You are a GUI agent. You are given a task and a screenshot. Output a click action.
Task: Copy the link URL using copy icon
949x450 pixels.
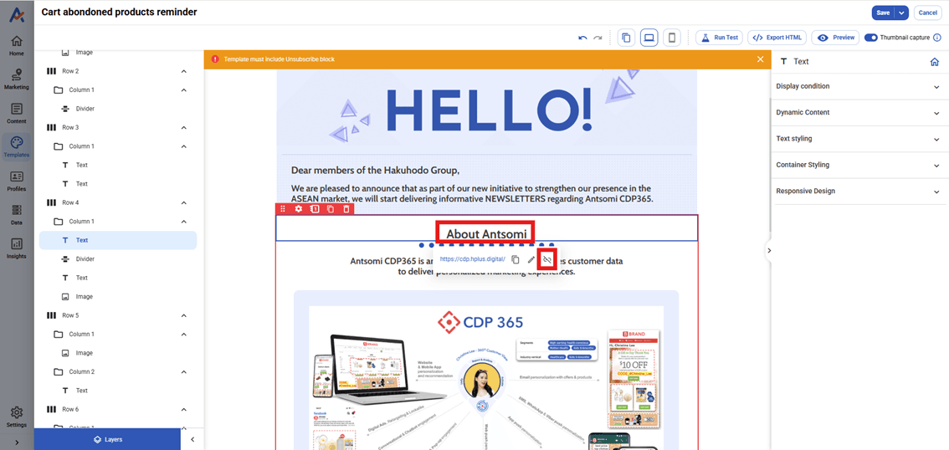point(516,260)
